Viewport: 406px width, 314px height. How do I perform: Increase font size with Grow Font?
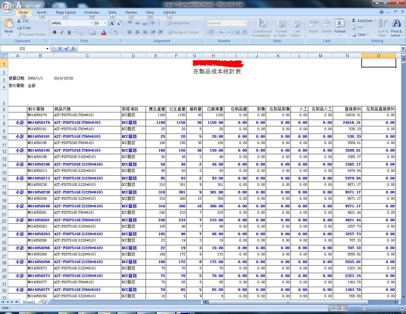tap(112, 23)
